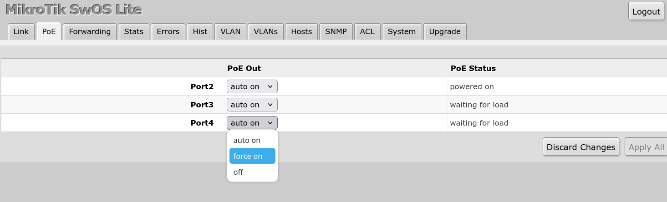View the Hosts tab

[x=301, y=31]
